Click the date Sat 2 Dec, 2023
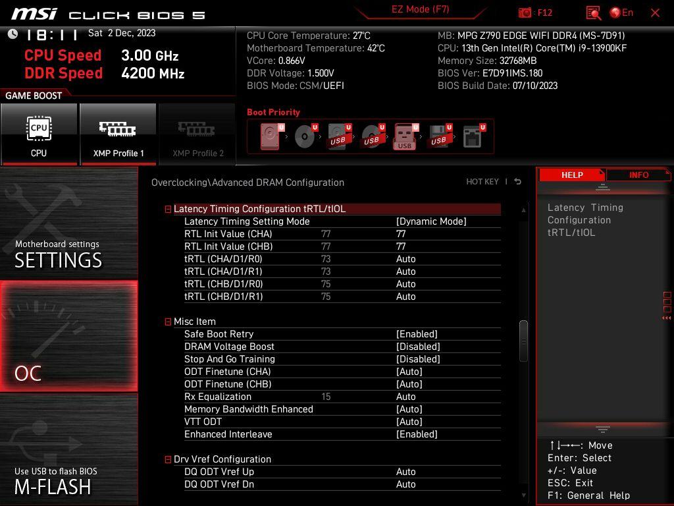This screenshot has height=506, width=674. click(122, 33)
